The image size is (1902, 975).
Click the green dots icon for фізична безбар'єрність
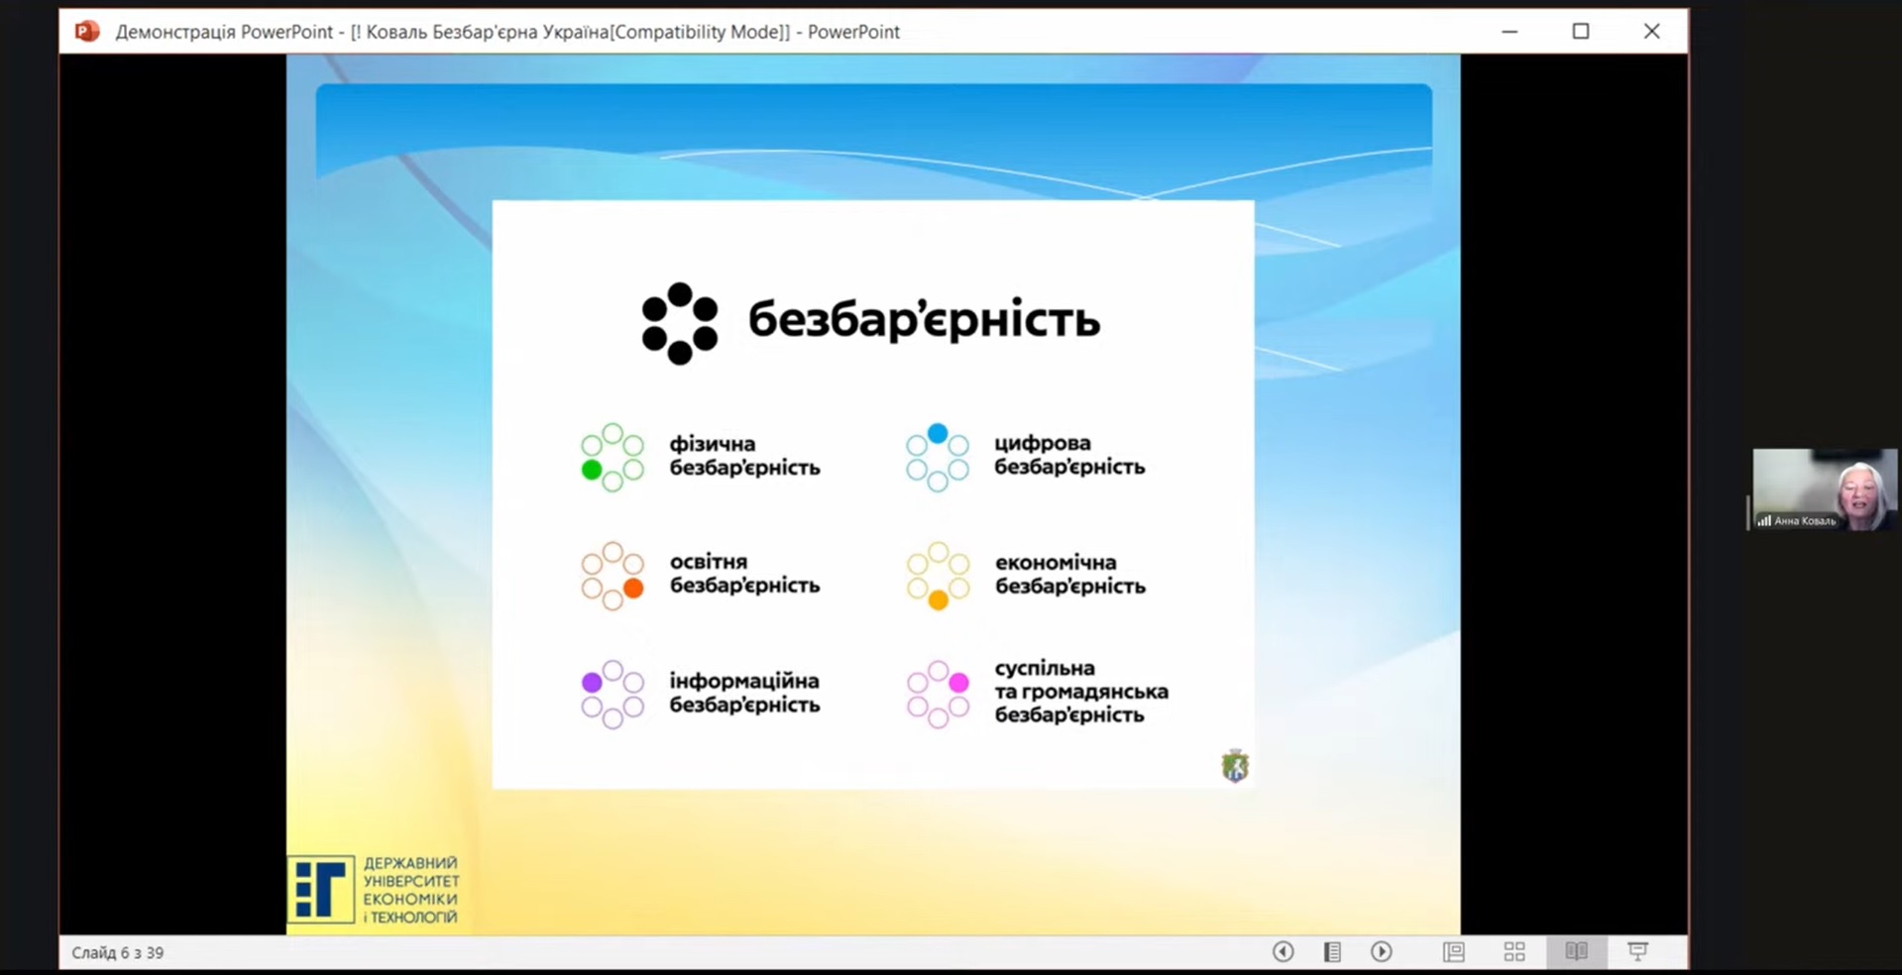click(613, 457)
